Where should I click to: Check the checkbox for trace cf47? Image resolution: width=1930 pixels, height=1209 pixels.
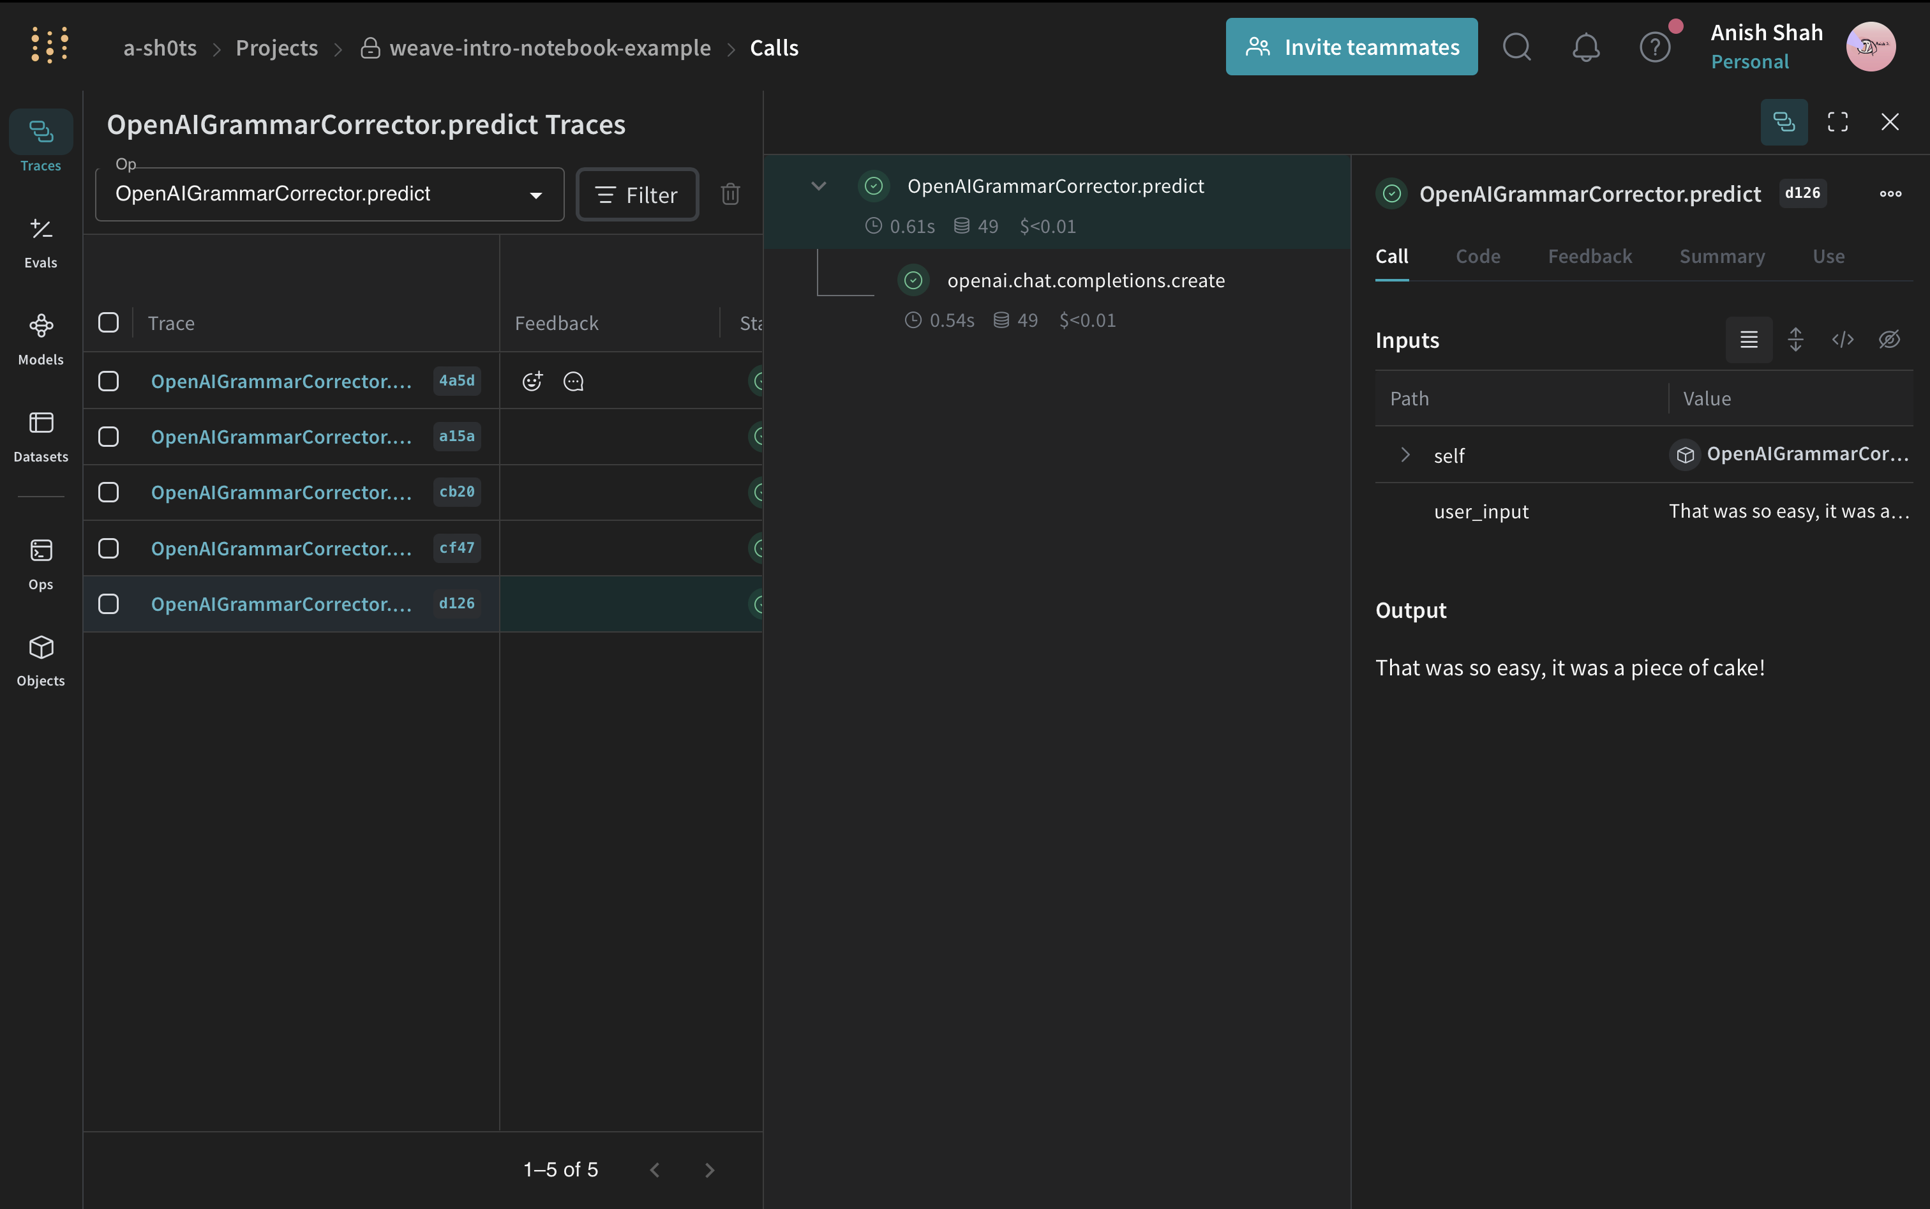tap(108, 548)
